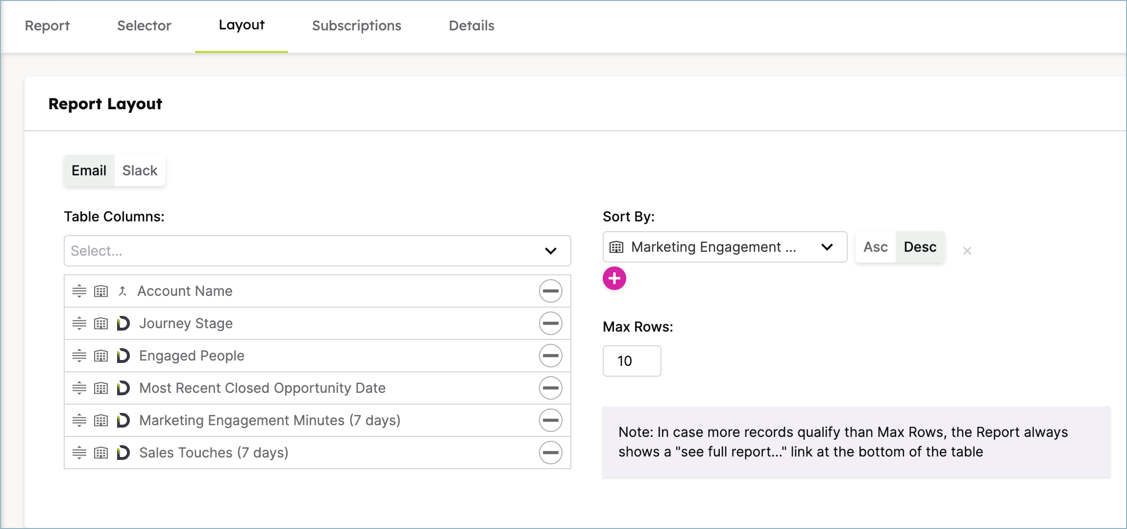Expand Table Columns dropdown chevron
This screenshot has height=529, width=1127.
coord(551,251)
